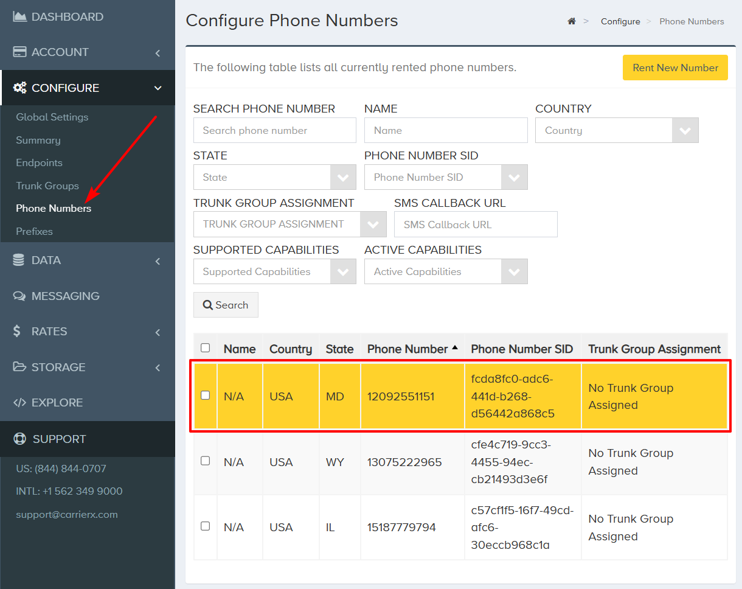The height and width of the screenshot is (589, 742).
Task: Open Trunk Groups in sidebar
Action: pos(47,186)
